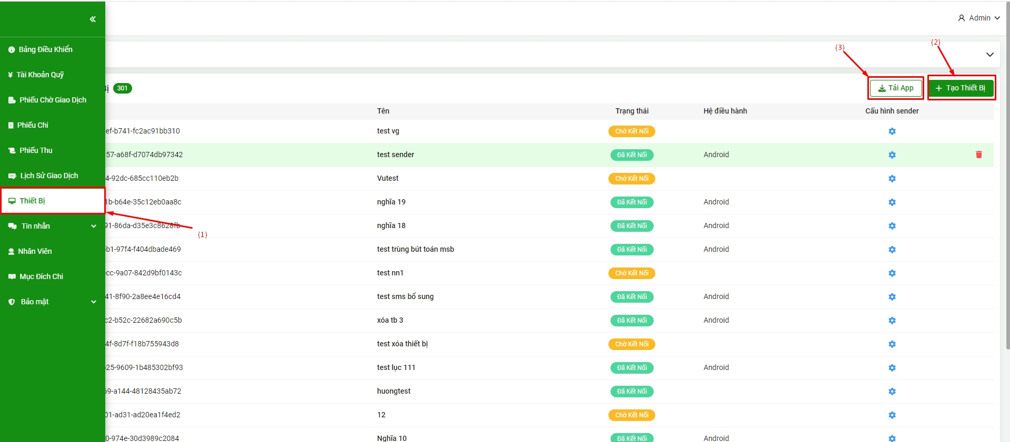Click the Tải App download button
This screenshot has height=442, width=1010.
(x=895, y=88)
